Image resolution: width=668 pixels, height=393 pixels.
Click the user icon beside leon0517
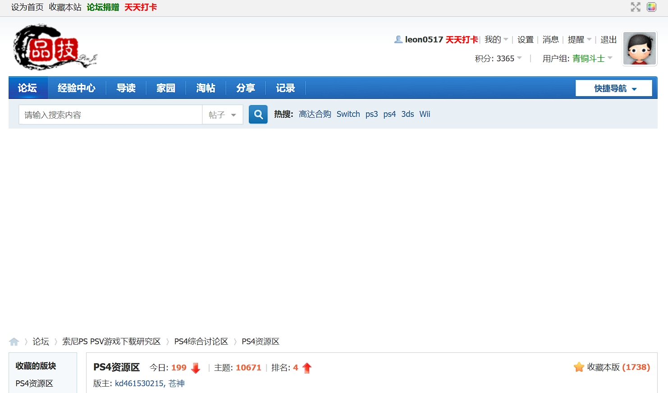398,40
